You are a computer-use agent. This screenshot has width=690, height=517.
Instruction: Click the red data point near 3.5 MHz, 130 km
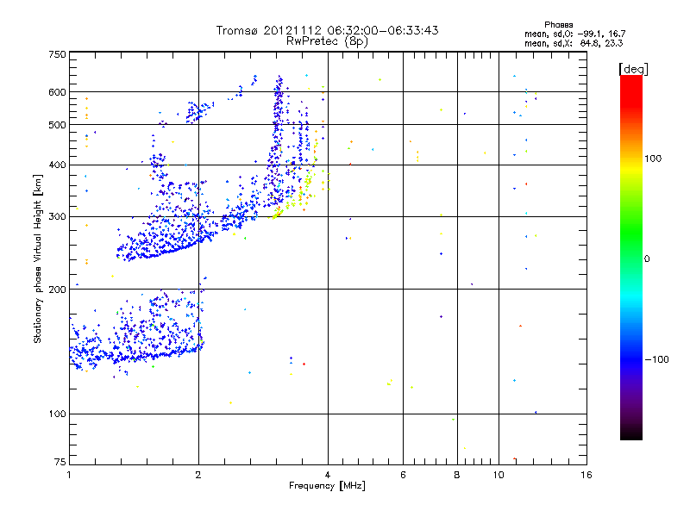coord(304,364)
